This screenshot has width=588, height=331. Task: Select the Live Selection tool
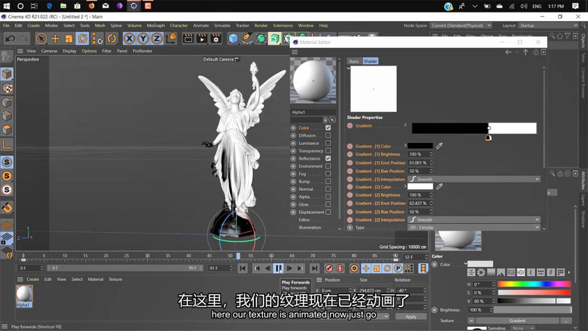tap(41, 39)
